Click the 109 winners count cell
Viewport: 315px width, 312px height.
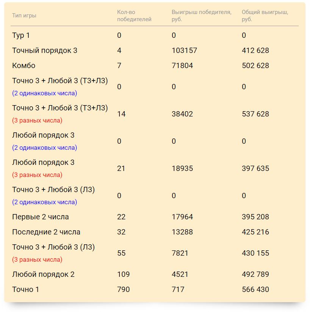pos(123,274)
